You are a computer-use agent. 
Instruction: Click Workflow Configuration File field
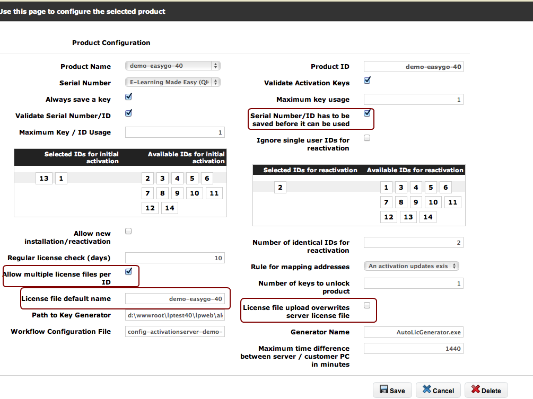(x=174, y=332)
